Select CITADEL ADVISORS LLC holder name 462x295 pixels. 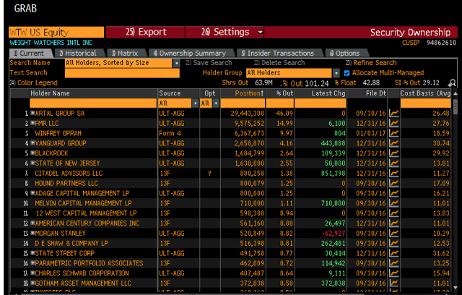click(x=69, y=174)
